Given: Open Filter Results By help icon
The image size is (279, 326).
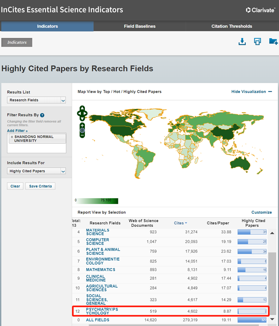Looking at the screenshot, I should [x=42, y=115].
